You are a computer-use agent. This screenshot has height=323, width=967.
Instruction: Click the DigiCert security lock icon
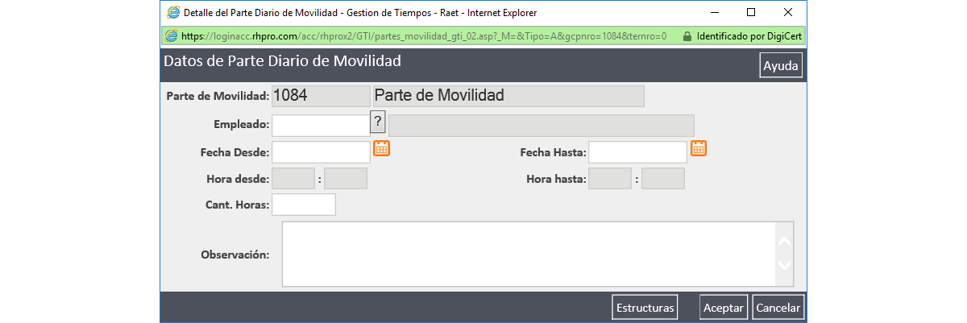click(687, 36)
